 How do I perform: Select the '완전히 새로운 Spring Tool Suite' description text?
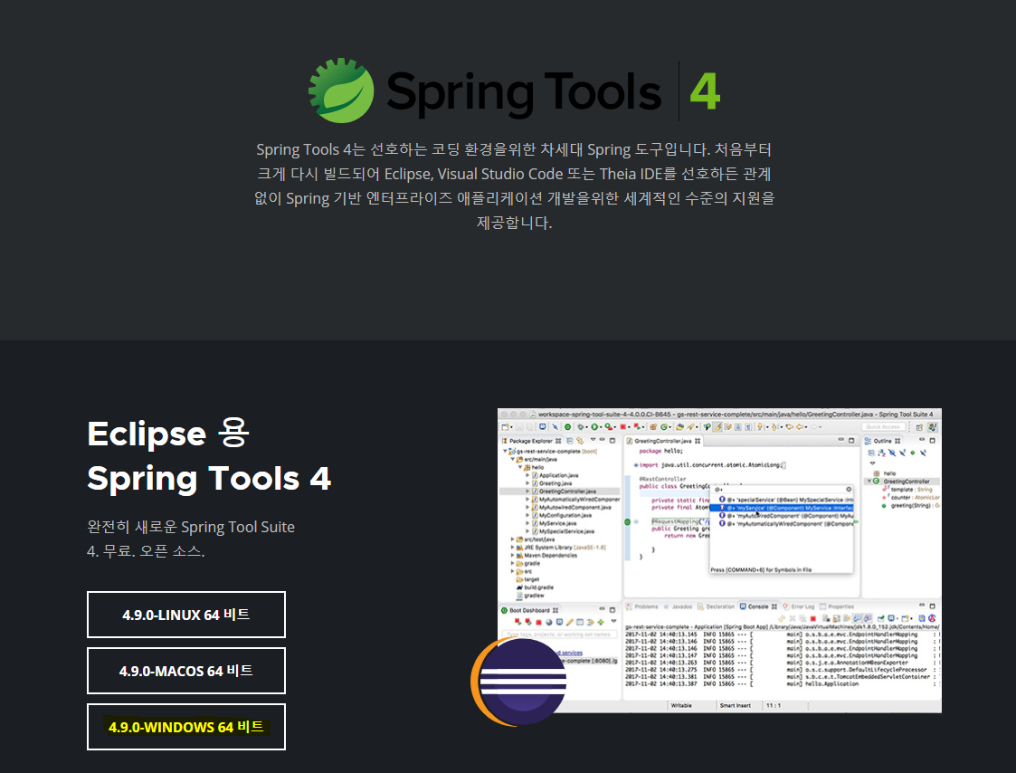click(191, 539)
